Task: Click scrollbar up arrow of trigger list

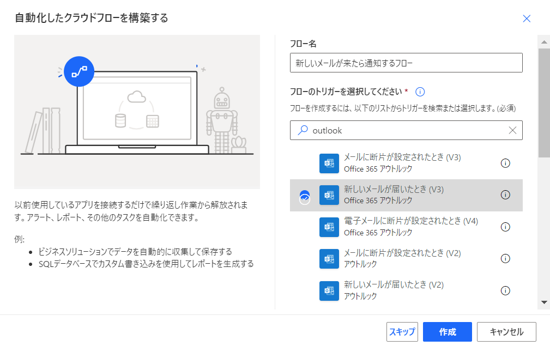Action: click(544, 42)
